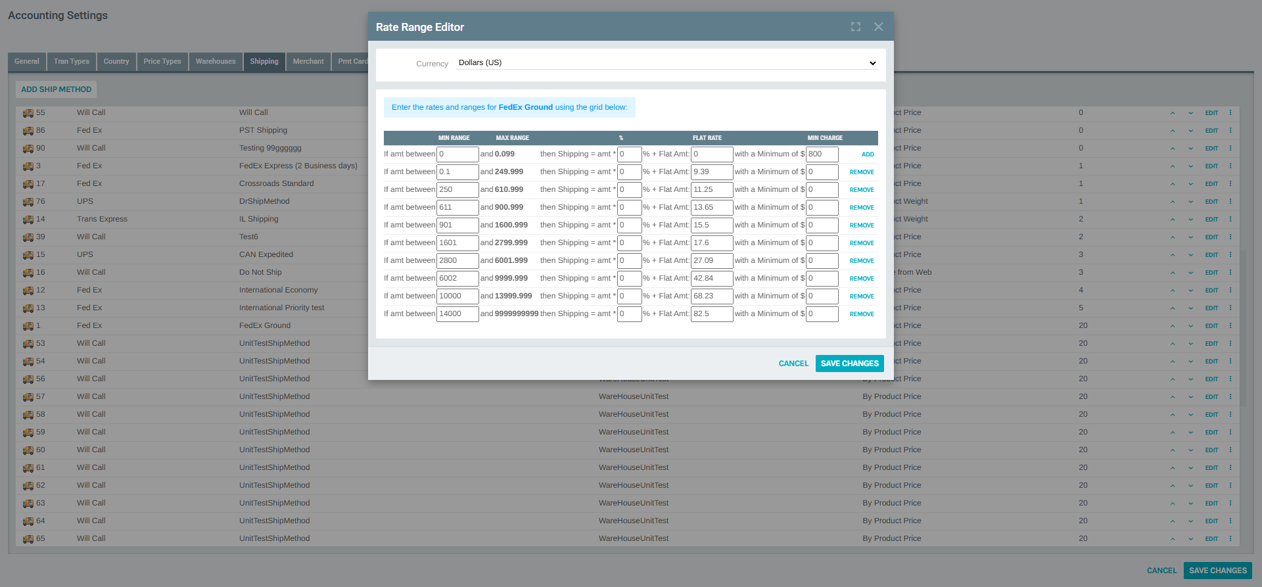
Task: Close the Rate Range Editor dialog
Action: [878, 27]
